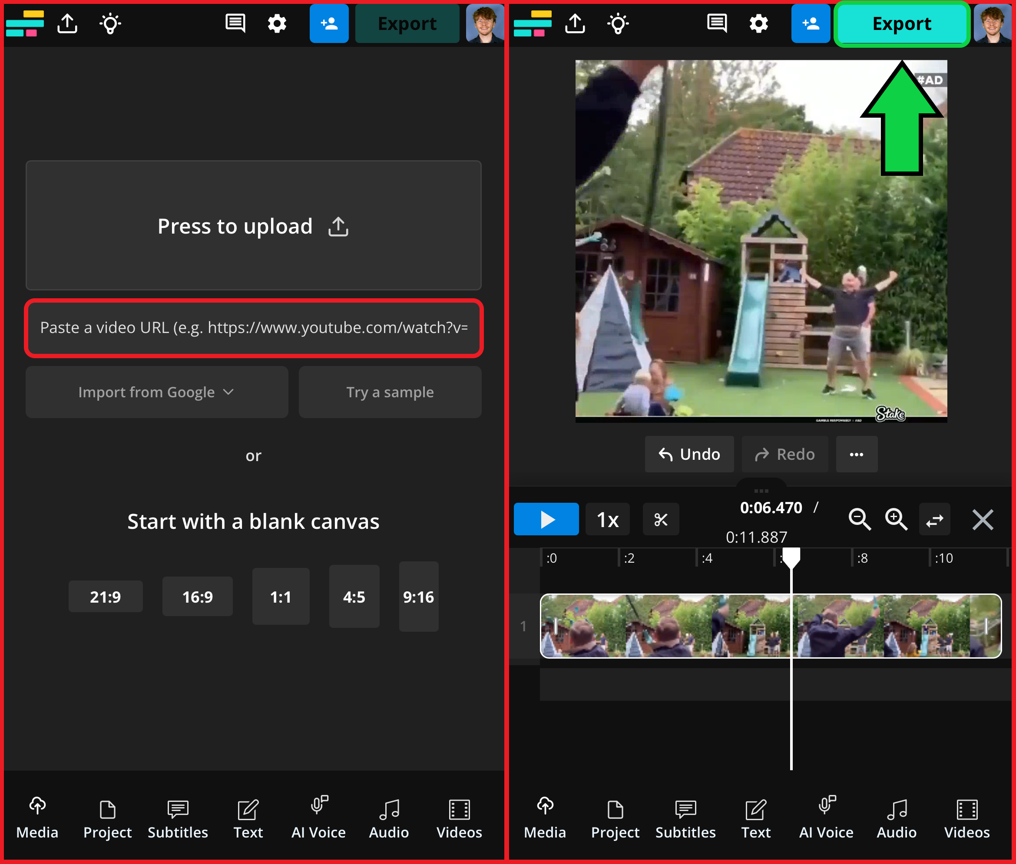Open Subtitles tab in right bottom bar
Image resolution: width=1016 pixels, height=864 pixels.
[x=685, y=819]
